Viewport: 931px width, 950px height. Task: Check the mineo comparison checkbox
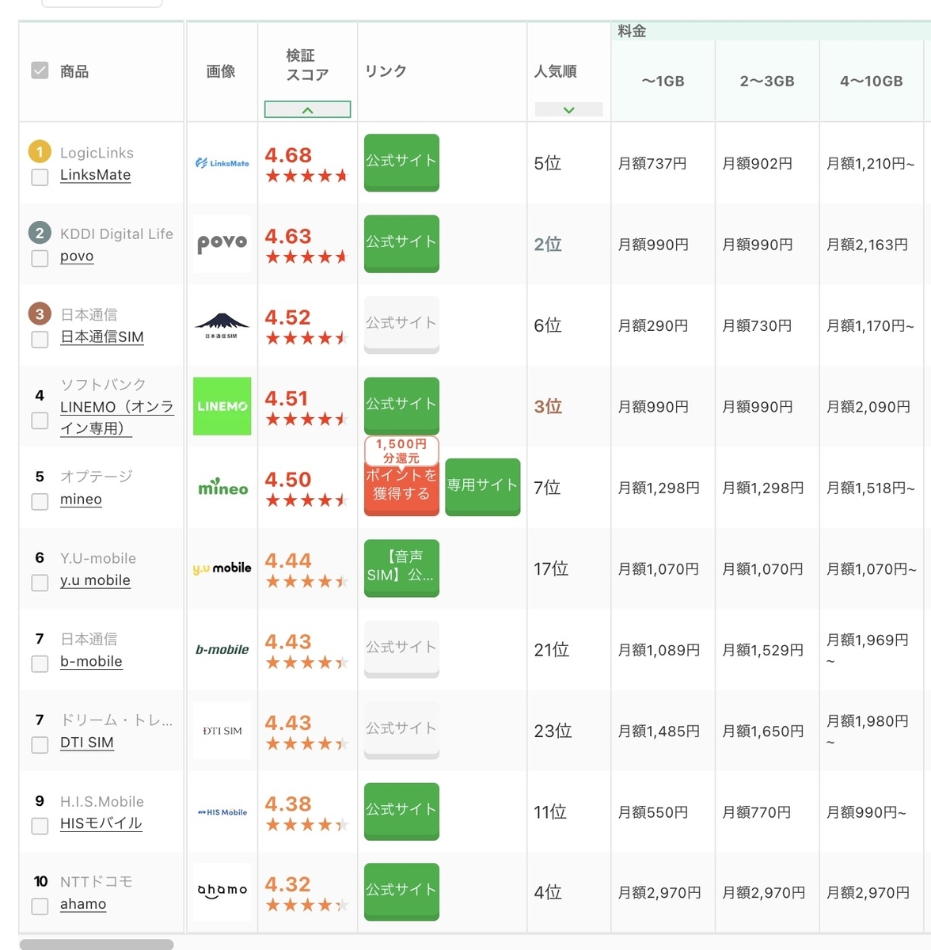40,501
